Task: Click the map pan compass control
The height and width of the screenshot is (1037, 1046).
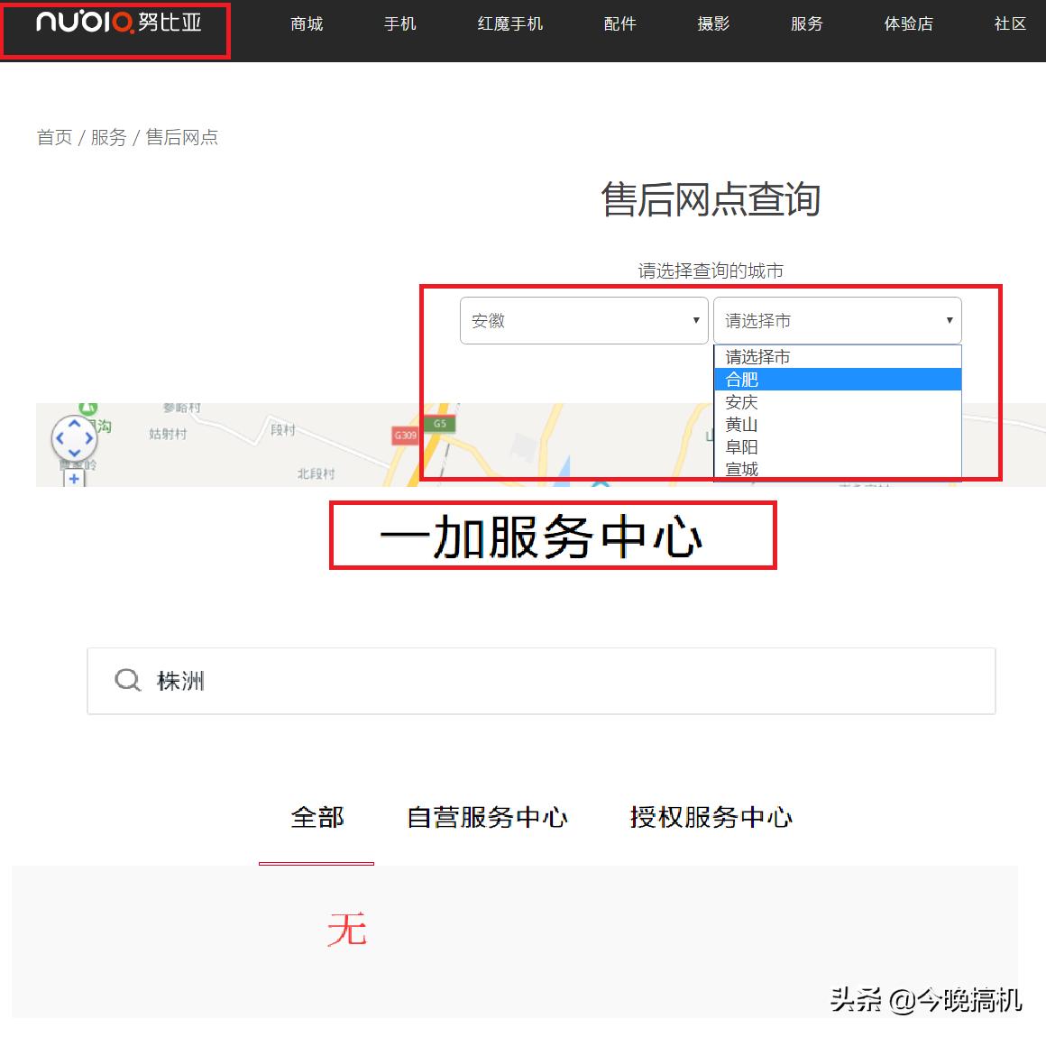Action: [x=74, y=439]
